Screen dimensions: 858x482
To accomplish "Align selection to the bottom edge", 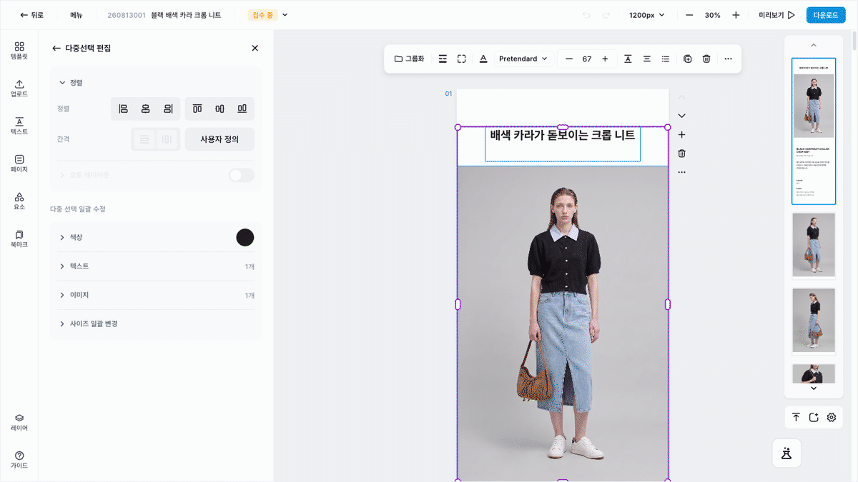I will tap(242, 109).
